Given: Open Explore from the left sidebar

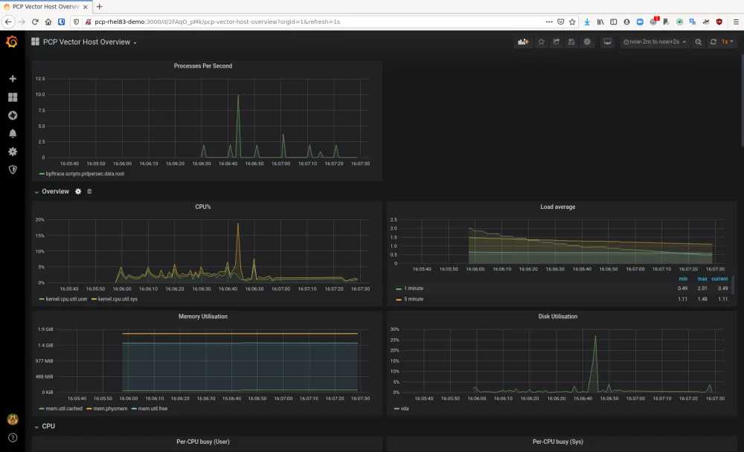Looking at the screenshot, I should point(12,115).
